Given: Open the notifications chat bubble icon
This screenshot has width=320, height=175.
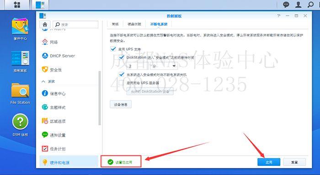Looking at the screenshot, I should [286, 5].
